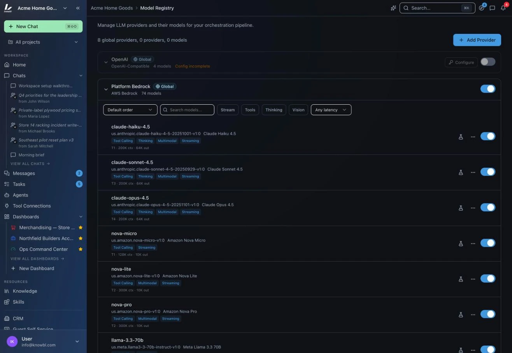This screenshot has width=512, height=353.
Task: Open the Default order sort dropdown
Action: click(130, 110)
